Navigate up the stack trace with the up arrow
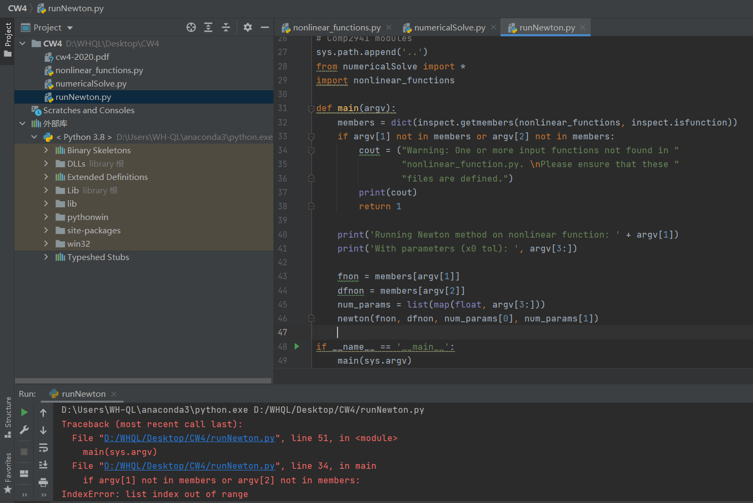 point(43,412)
